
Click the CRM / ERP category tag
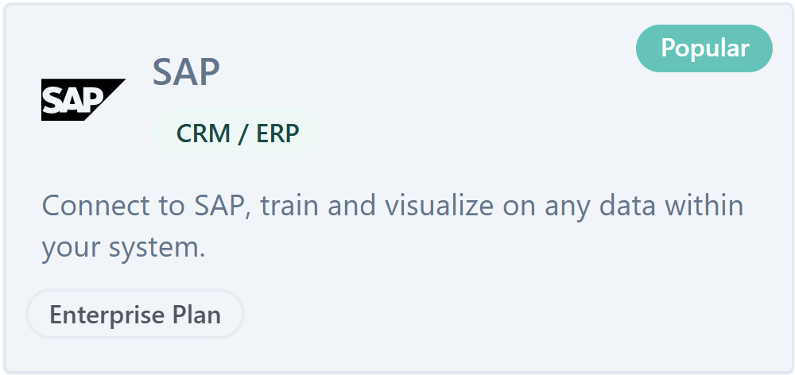coord(238,133)
